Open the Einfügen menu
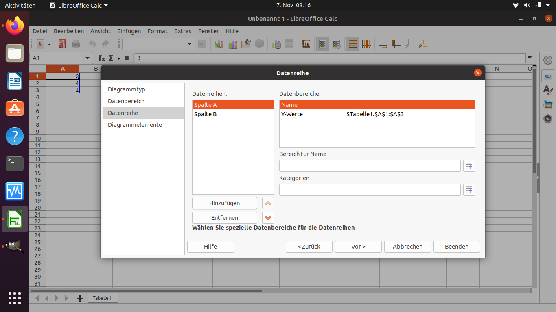 (x=129, y=31)
